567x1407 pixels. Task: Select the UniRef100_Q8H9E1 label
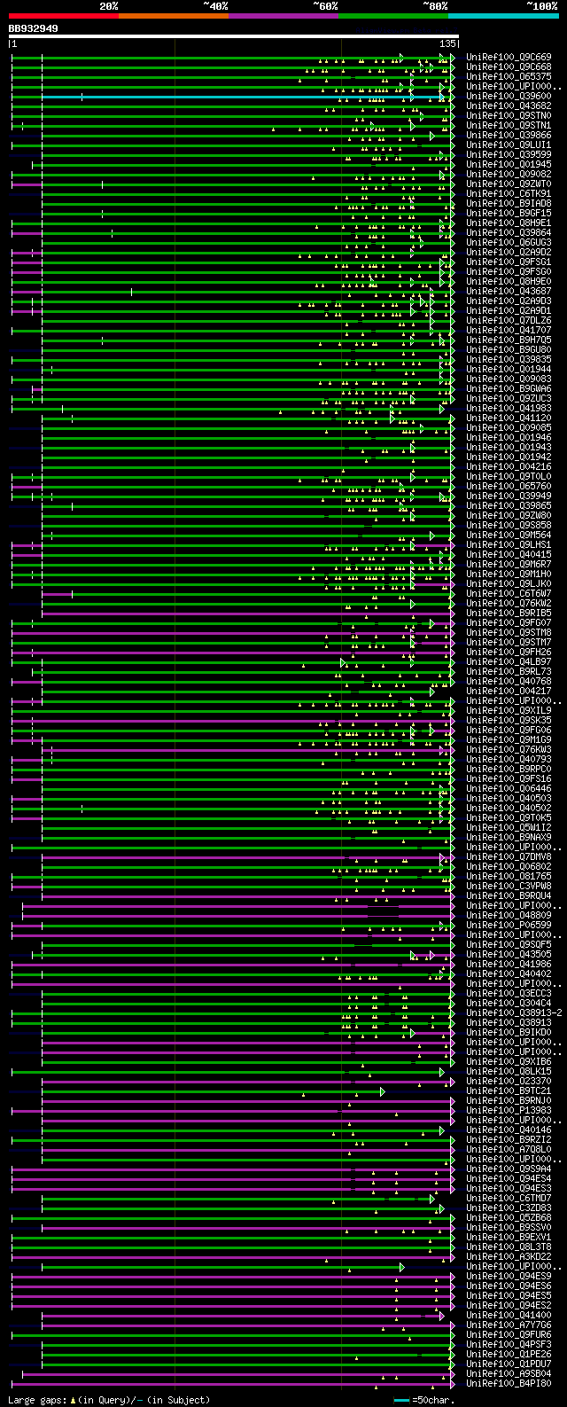coord(509,223)
